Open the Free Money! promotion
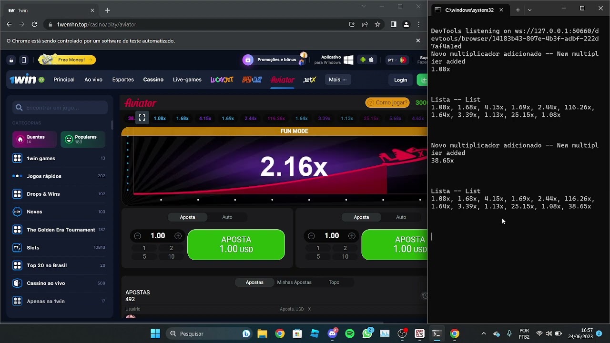 pyautogui.click(x=67, y=60)
